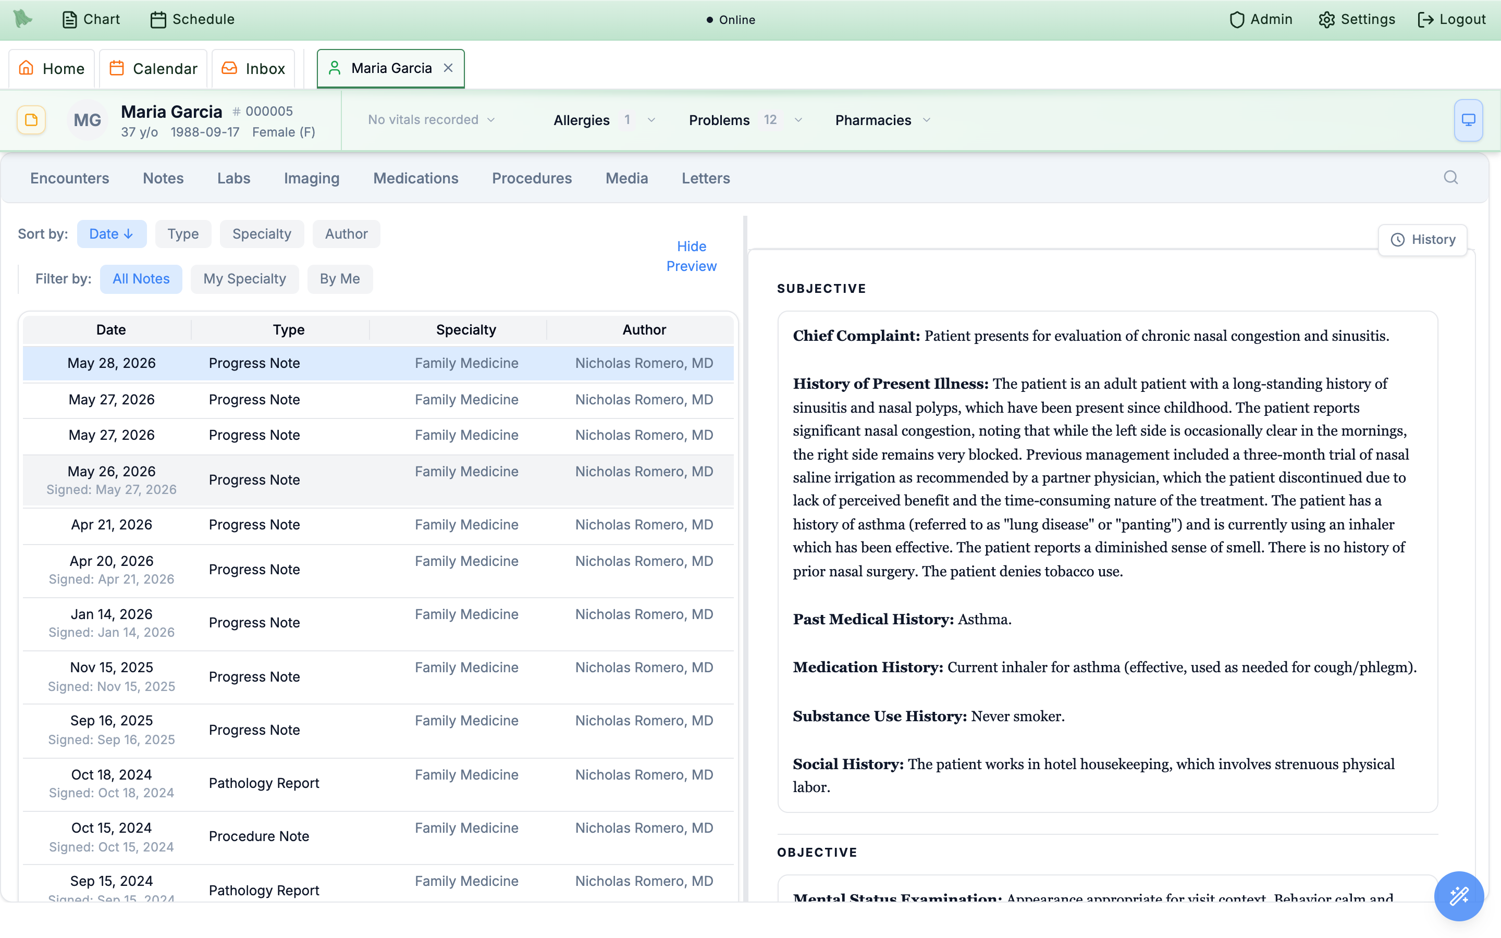Close the Maria Garcia patient tab
1501x938 pixels.
click(448, 68)
